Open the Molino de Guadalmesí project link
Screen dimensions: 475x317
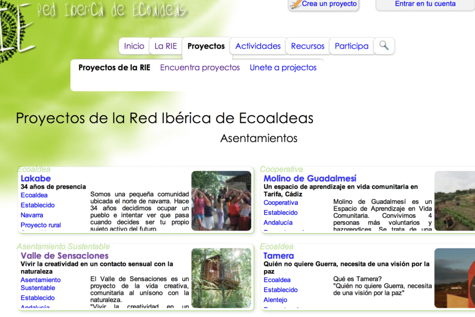point(310,178)
